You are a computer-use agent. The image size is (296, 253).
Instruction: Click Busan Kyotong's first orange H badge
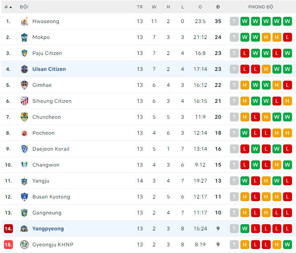pos(244,197)
